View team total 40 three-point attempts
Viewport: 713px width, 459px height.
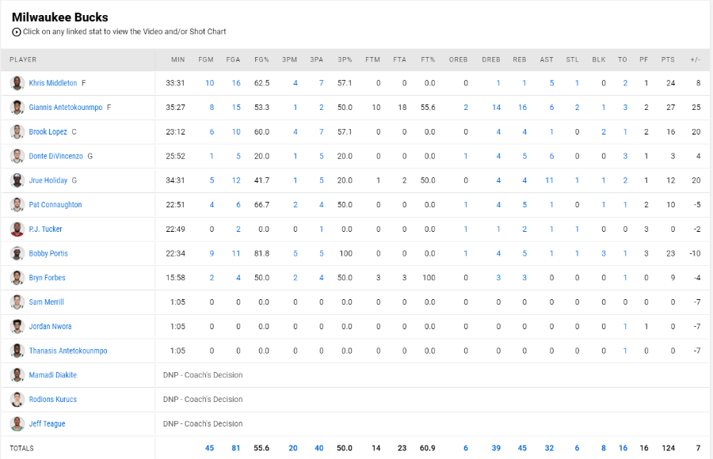click(x=319, y=448)
